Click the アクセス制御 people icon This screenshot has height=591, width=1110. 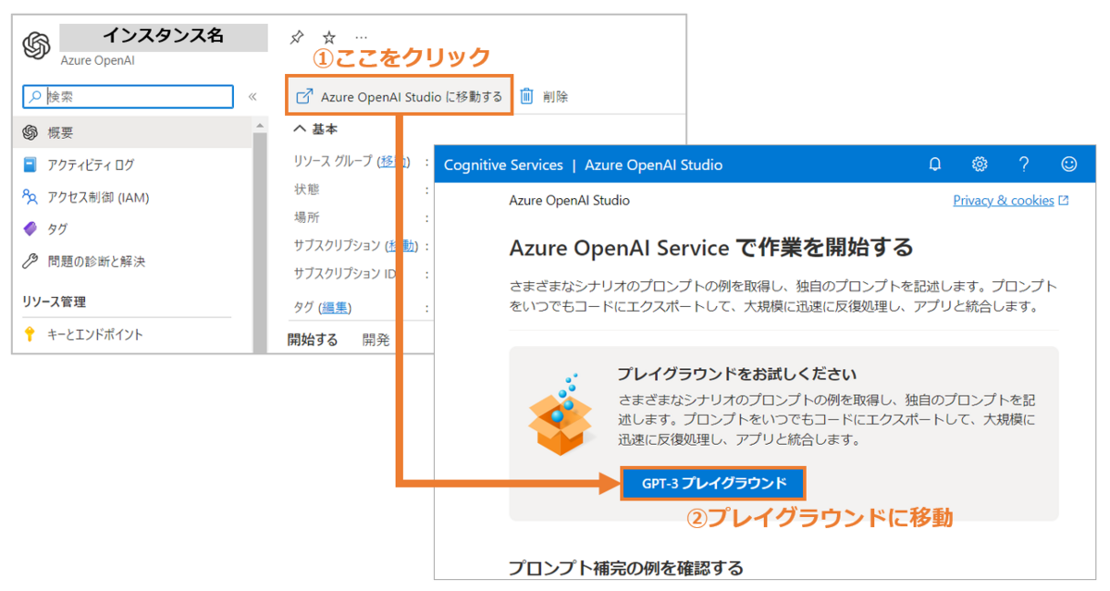click(x=30, y=197)
